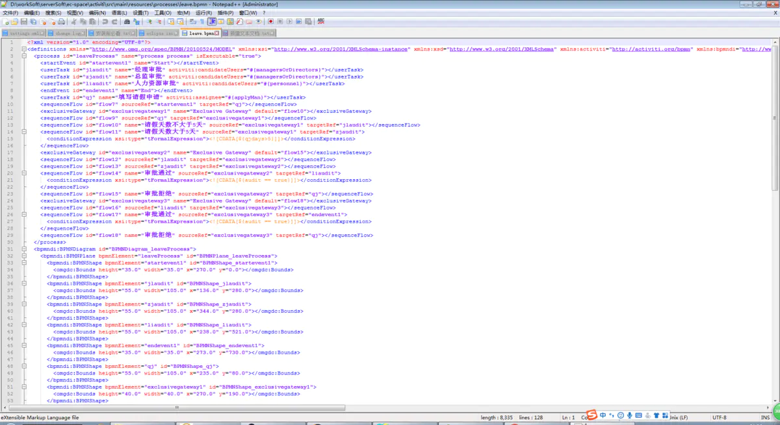The width and height of the screenshot is (780, 425).
Task: Open the Function List panel icon
Action: tap(239, 21)
